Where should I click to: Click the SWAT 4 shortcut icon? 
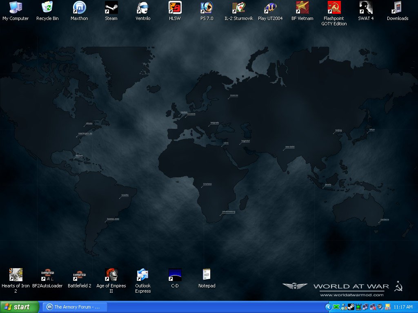[366, 8]
